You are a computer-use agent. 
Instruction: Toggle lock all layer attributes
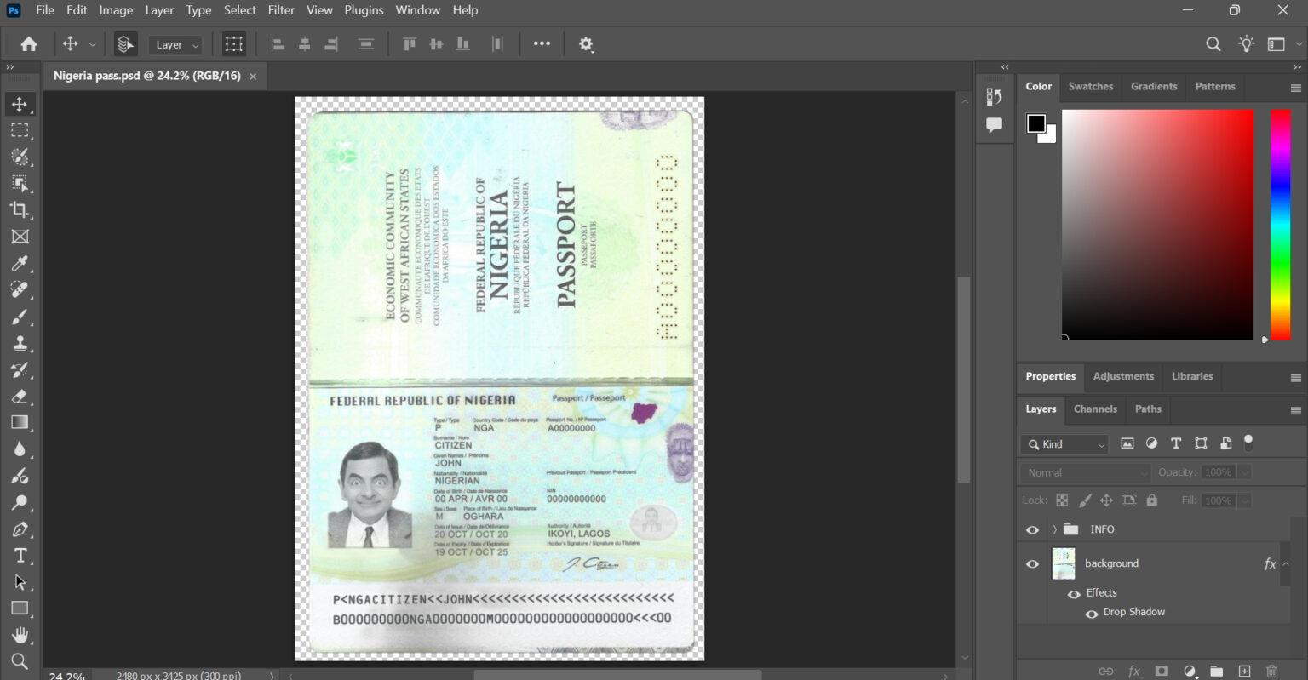[x=1152, y=500]
